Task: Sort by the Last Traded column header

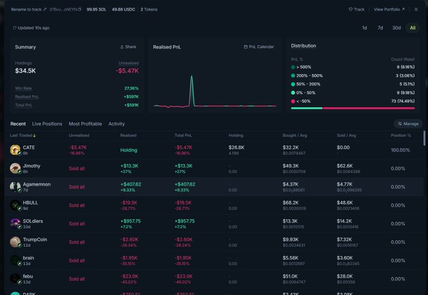Action: tap(23, 135)
